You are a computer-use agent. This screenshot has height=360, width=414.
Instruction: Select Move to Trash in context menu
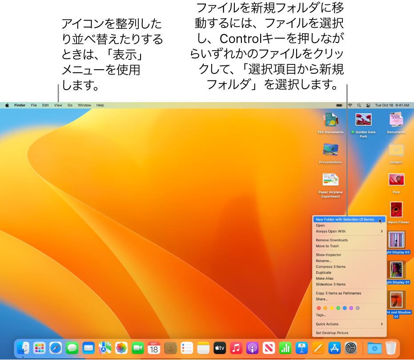click(x=327, y=246)
